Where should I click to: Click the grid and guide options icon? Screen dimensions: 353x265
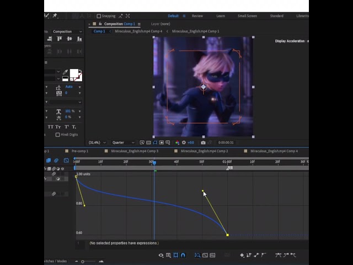click(168, 142)
